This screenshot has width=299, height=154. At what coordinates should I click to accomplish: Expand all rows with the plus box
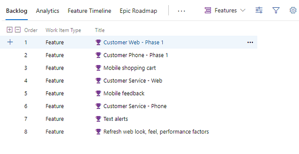click(9, 30)
